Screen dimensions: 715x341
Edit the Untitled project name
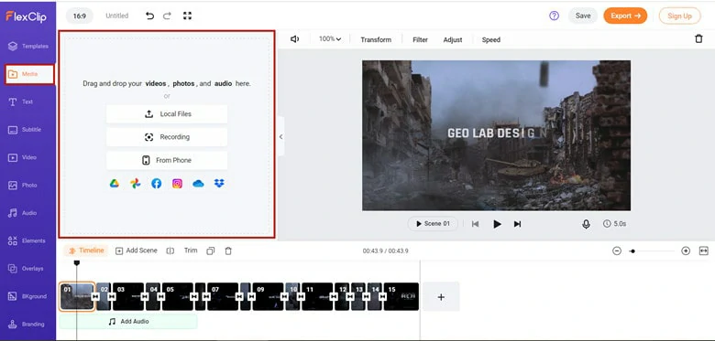(x=117, y=16)
